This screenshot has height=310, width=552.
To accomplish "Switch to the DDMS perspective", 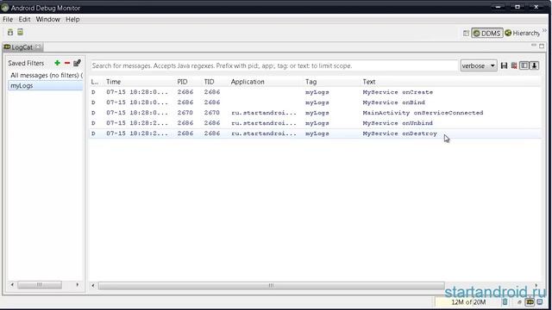I will (487, 33).
